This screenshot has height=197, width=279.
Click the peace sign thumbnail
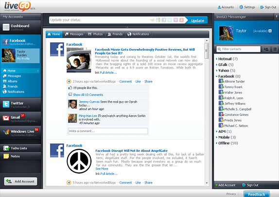tap(79, 161)
